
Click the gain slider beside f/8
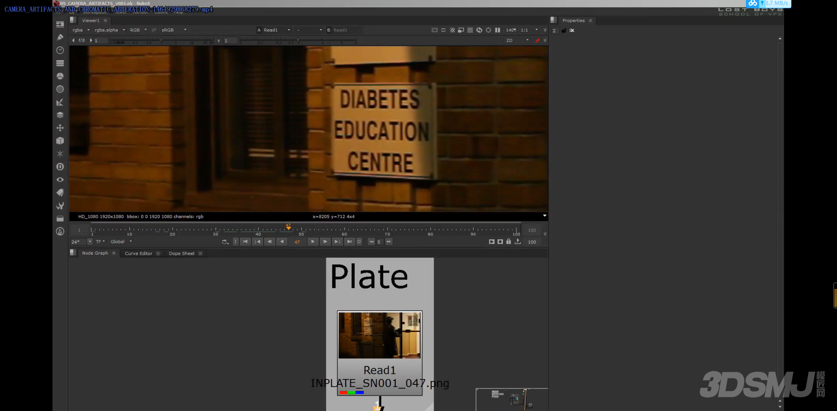161,40
